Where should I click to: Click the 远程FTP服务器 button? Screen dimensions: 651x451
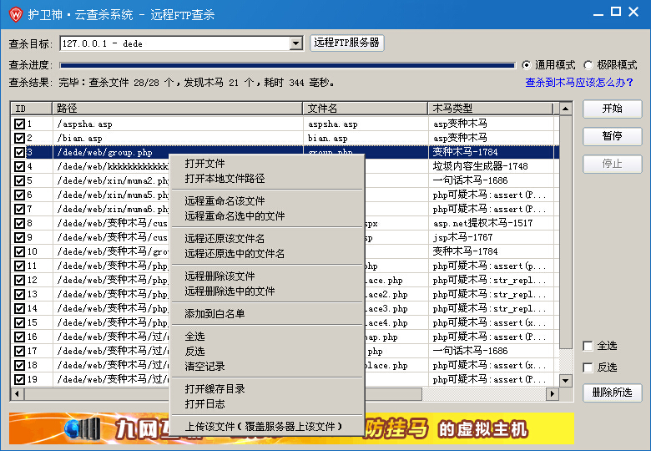coord(347,43)
